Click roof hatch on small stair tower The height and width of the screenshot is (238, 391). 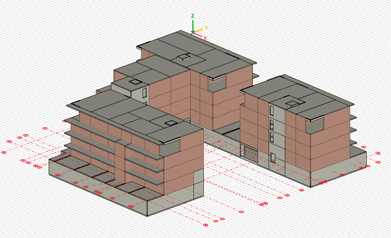click(135, 82)
